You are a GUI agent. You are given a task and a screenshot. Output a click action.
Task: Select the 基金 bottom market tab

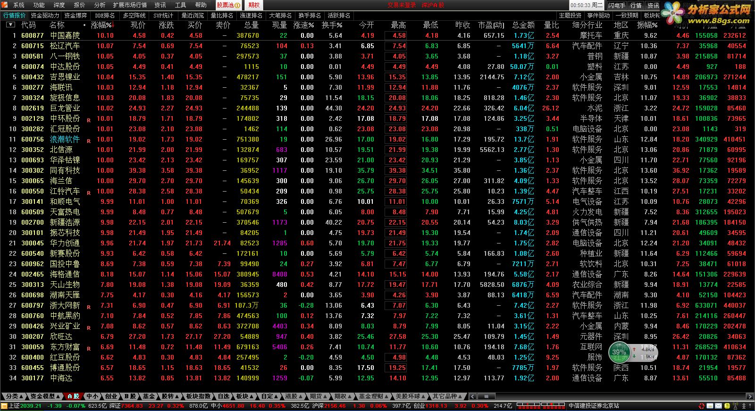point(149,396)
